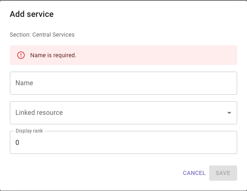247x191 pixels.
Task: Click the Display rank field
Action: click(x=123, y=142)
